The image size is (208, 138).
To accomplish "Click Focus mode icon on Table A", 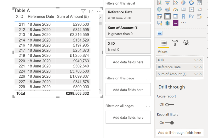I will coord(91,11).
